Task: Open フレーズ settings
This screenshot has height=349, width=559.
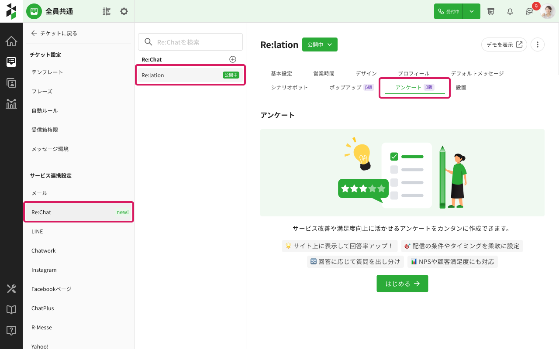Action: 79,91
